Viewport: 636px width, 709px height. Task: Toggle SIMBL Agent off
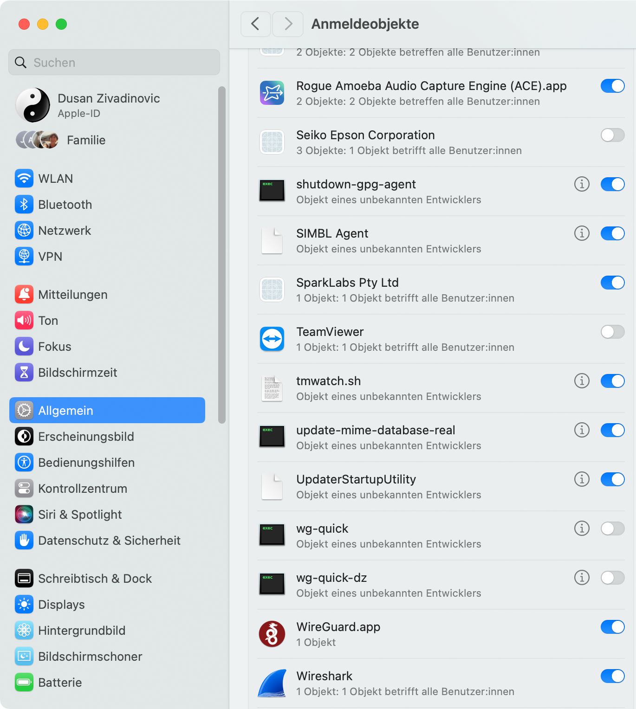(x=613, y=233)
